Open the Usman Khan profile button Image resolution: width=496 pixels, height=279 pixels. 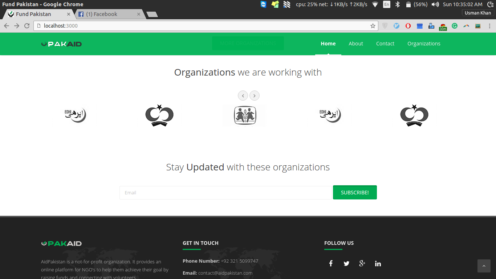(x=478, y=13)
